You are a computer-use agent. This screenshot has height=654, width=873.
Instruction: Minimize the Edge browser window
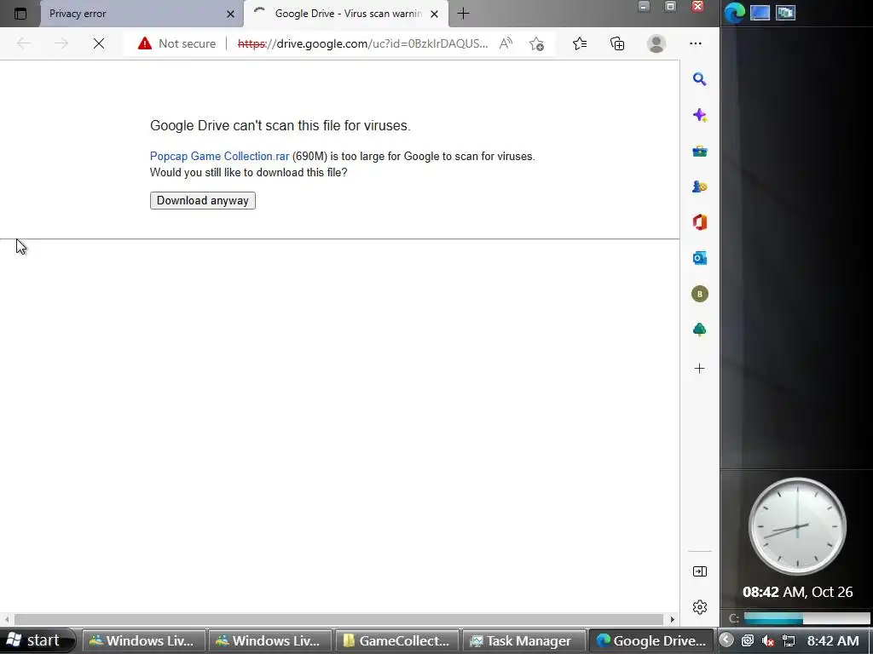[644, 7]
